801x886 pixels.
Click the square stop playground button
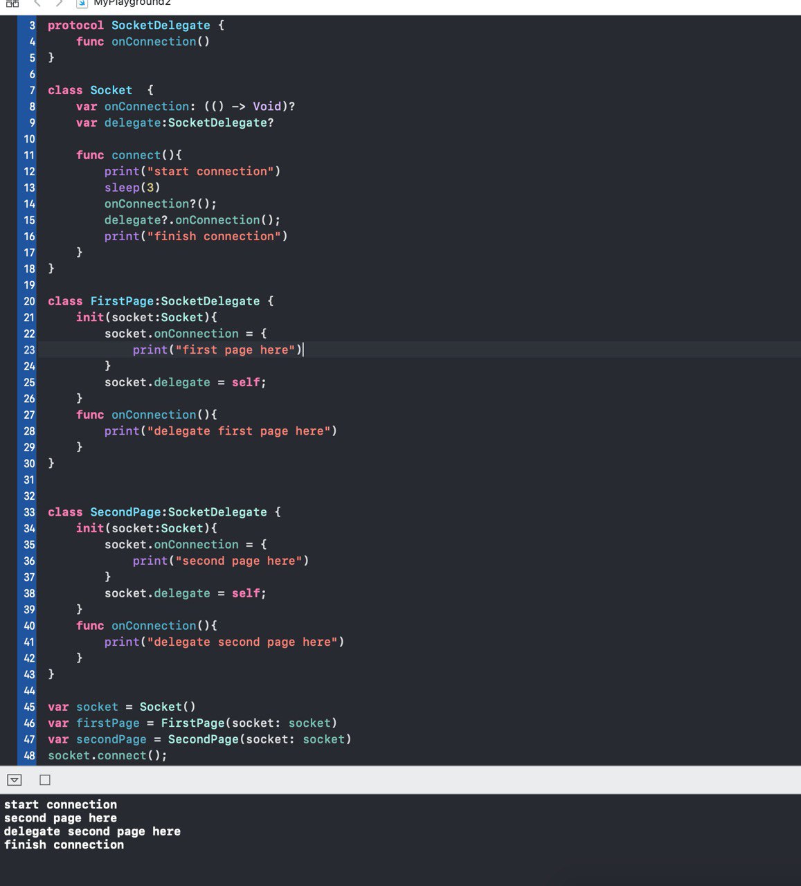[x=45, y=780]
